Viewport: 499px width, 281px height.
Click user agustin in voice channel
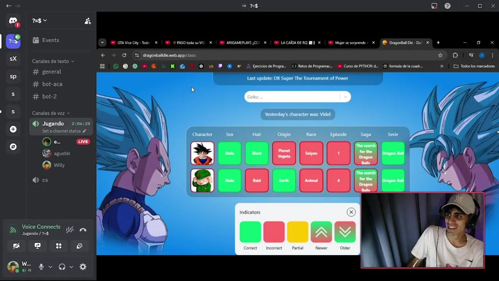point(61,153)
